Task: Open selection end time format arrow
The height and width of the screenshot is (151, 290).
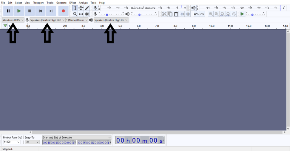Action: point(110,142)
